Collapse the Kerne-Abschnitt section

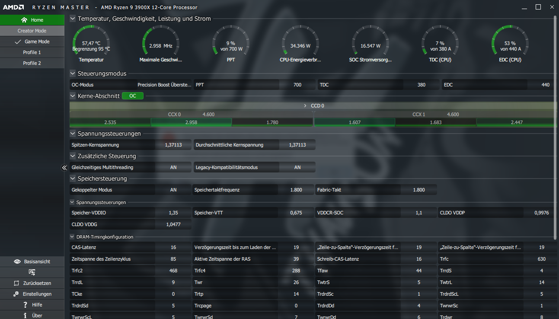[x=73, y=96]
